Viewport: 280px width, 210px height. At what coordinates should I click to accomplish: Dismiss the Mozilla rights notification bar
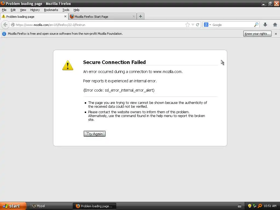pos(276,34)
